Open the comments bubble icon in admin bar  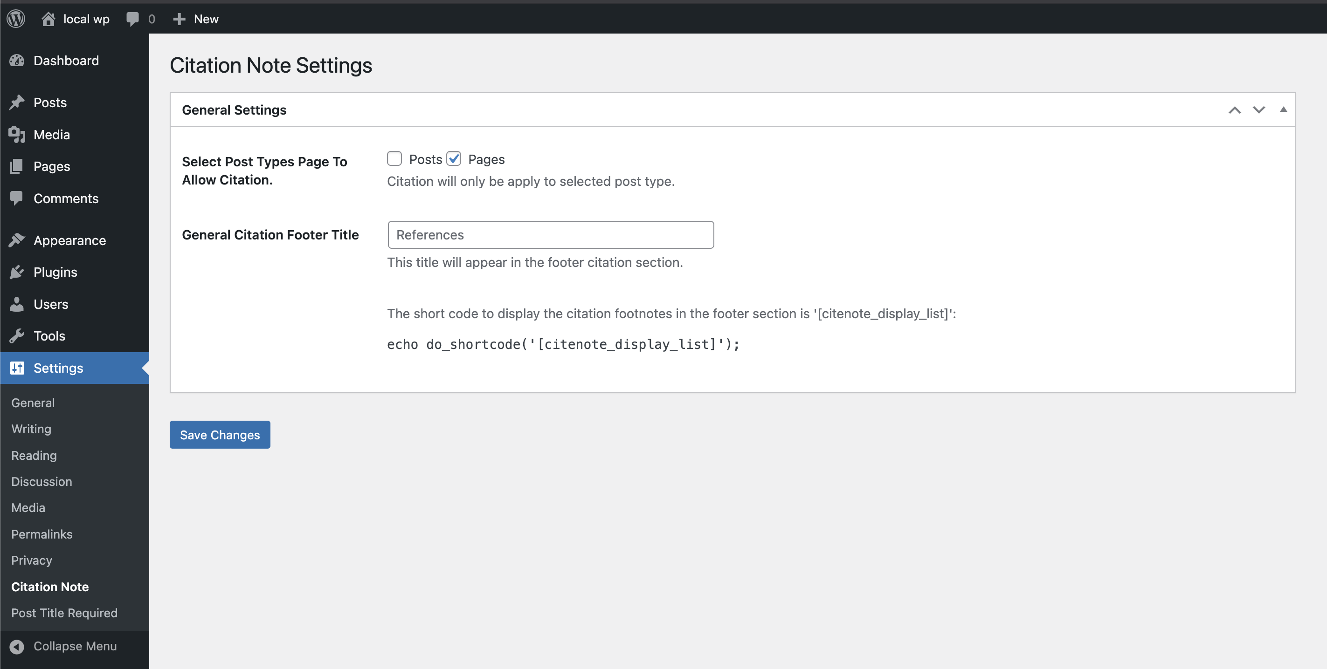click(133, 19)
